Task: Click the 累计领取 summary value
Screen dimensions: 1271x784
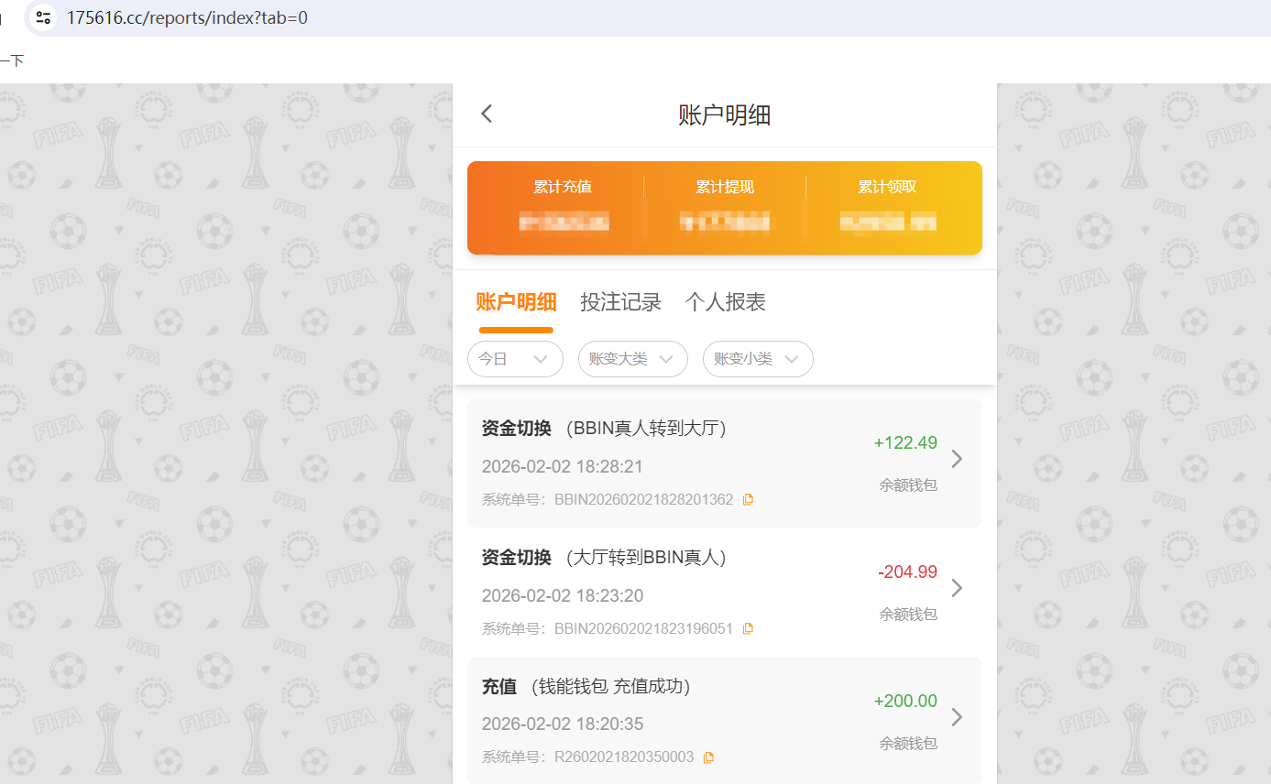Action: coord(886,187)
